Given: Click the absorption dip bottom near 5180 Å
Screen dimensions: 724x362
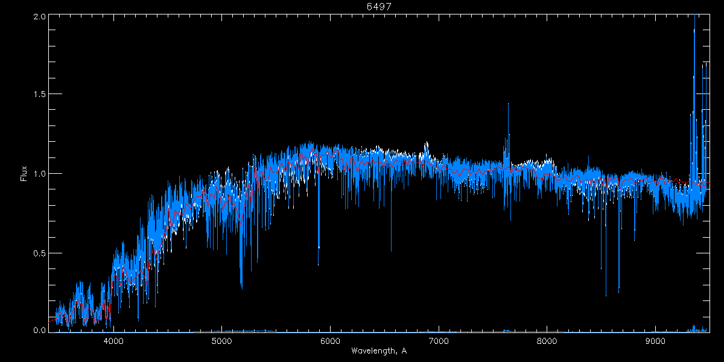Looking at the screenshot, I should [x=241, y=287].
